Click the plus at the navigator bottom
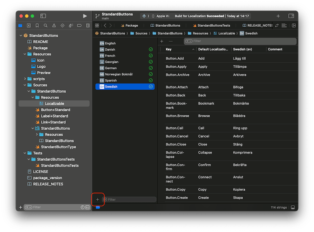 click(20, 207)
